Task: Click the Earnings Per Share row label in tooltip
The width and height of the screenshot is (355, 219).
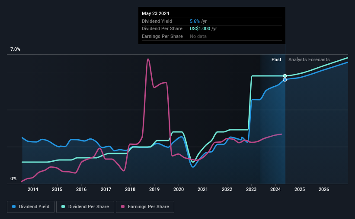Action: click(162, 36)
